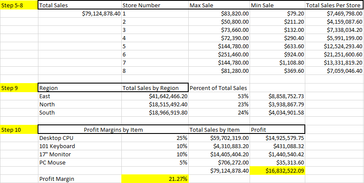The image size is (364, 183).
Task: Select Desktop CPU profit $14,925,579.75
Action: [277, 138]
